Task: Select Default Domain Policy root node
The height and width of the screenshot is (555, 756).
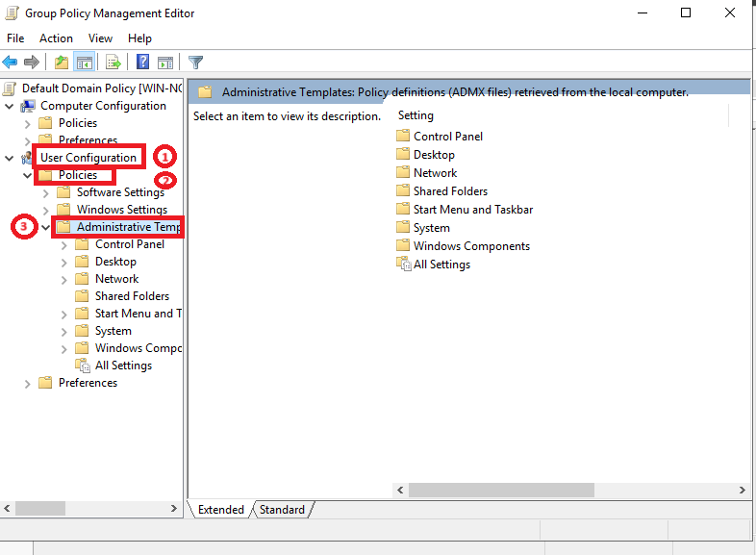Action: (102, 88)
